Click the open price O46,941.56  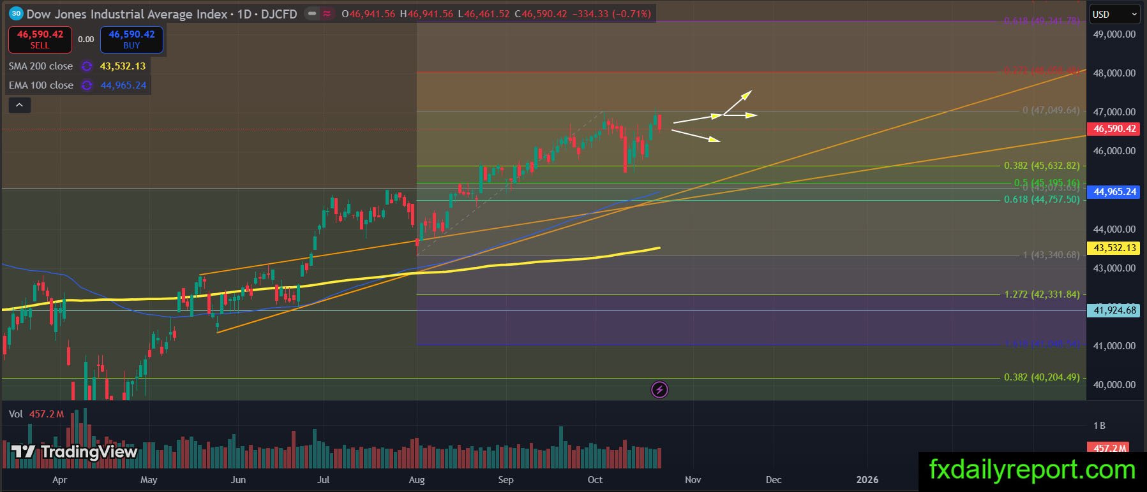[x=368, y=13]
